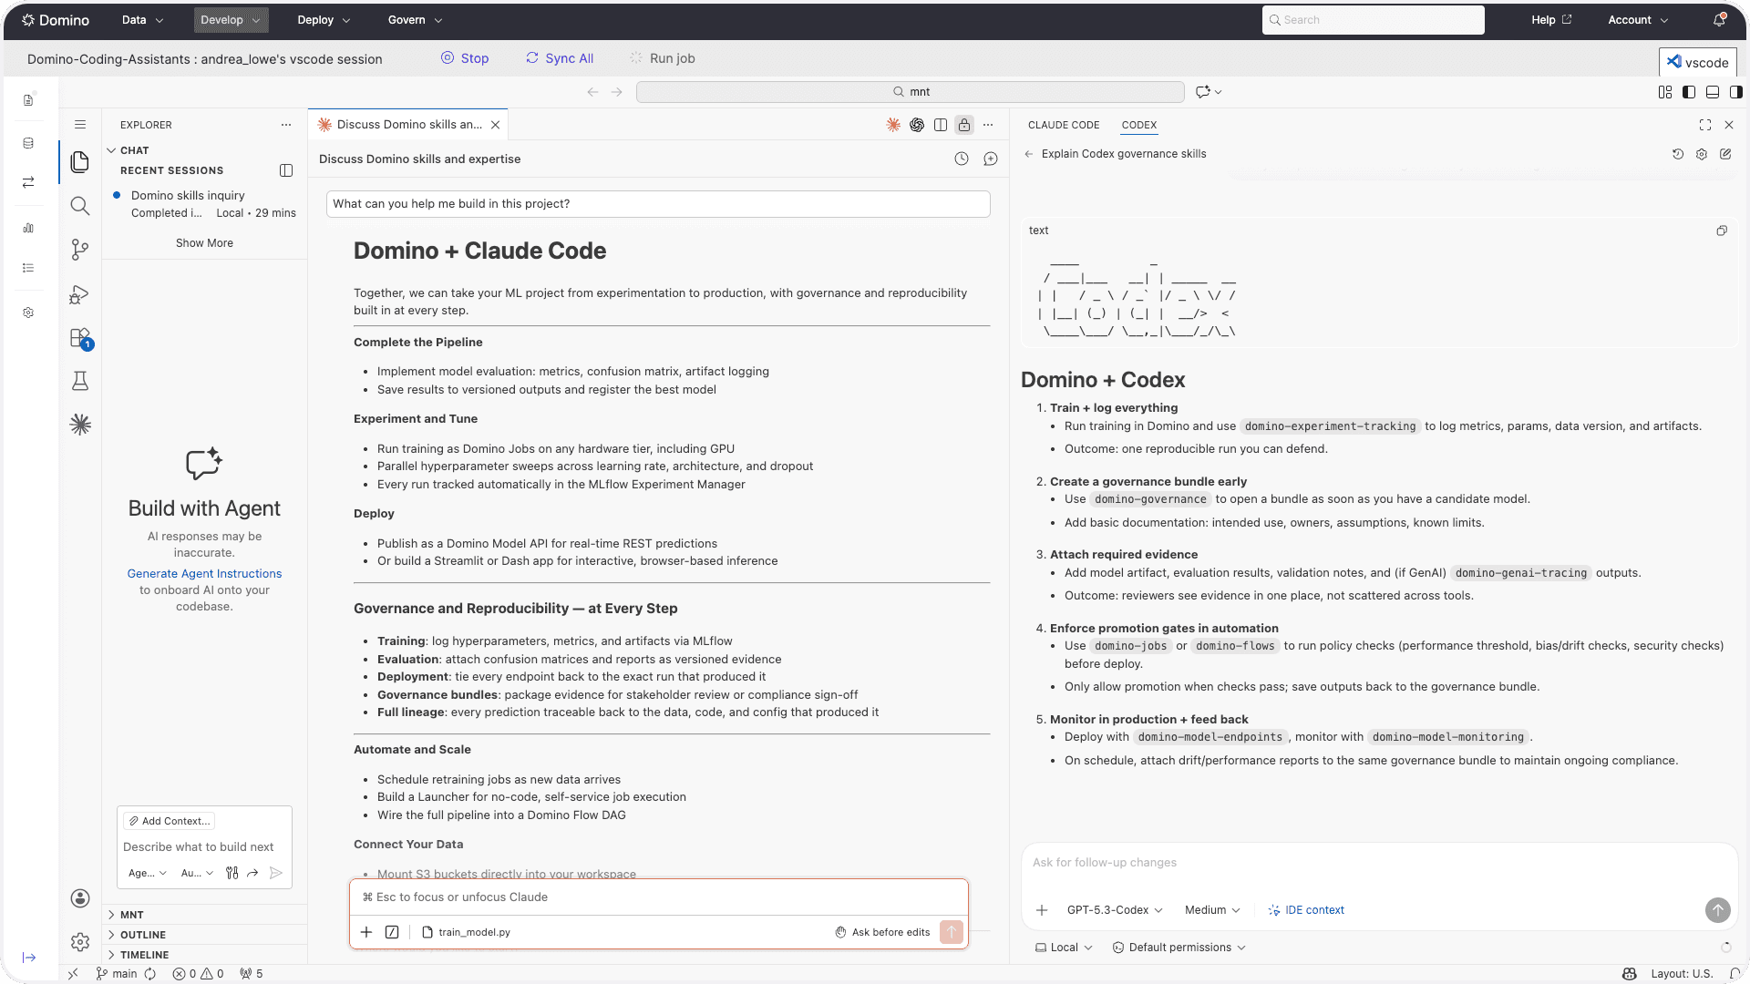This screenshot has height=984, width=1750.
Task: Click the OpenAI Codex icon in editor toolbar
Action: point(917,125)
